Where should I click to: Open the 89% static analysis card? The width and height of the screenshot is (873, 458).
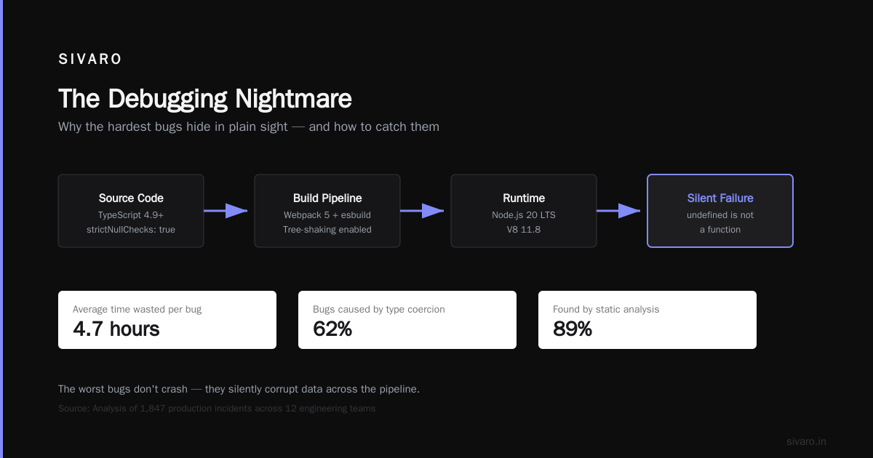point(647,320)
